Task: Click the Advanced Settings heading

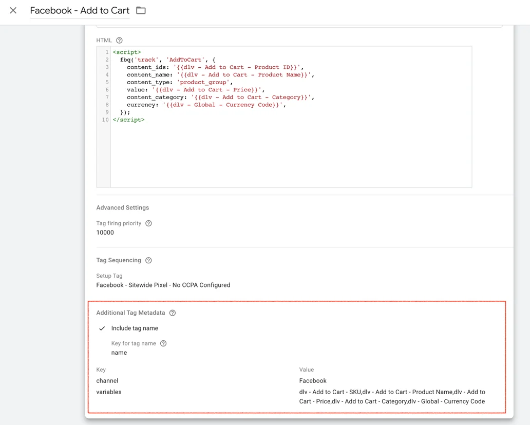Action: click(x=123, y=208)
